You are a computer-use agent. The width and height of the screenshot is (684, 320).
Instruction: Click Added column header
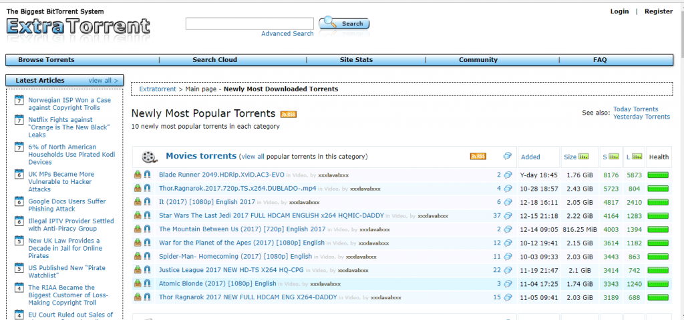[530, 157]
